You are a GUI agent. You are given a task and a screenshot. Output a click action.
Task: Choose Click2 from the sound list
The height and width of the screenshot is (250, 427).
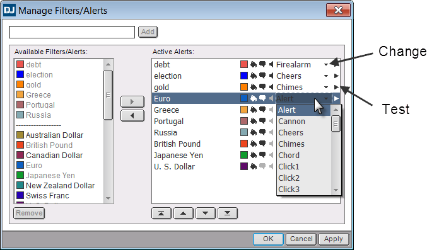click(x=303, y=178)
